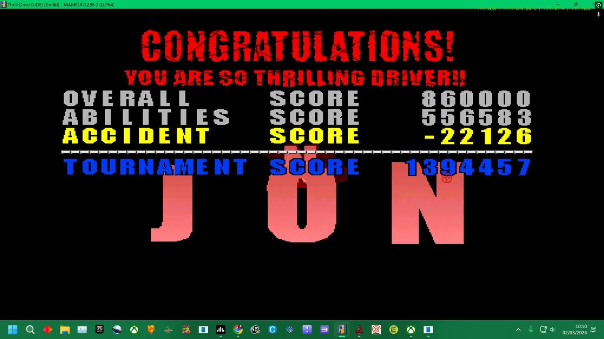Click the green microphone tray icon

pos(531,330)
